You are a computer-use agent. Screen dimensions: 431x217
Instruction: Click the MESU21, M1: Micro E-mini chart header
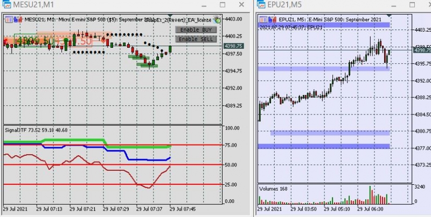[x=90, y=20]
